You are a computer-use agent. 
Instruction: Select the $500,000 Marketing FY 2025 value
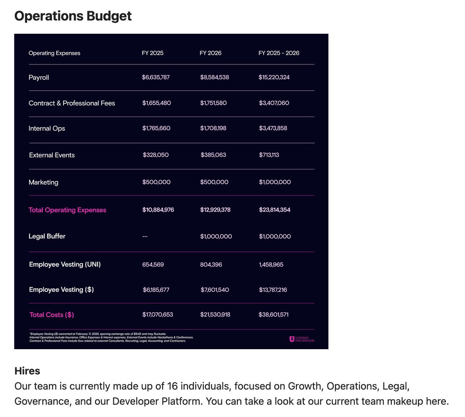[x=156, y=182]
